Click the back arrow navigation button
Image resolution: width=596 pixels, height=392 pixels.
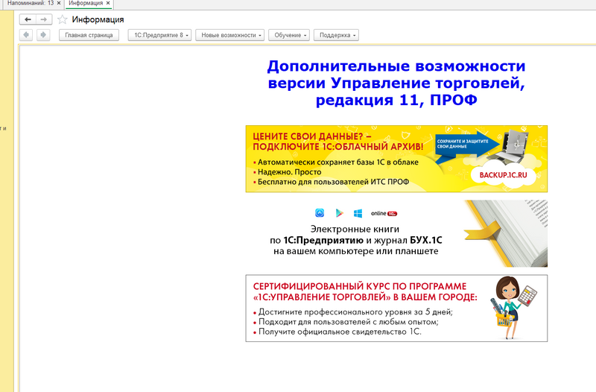click(x=28, y=19)
